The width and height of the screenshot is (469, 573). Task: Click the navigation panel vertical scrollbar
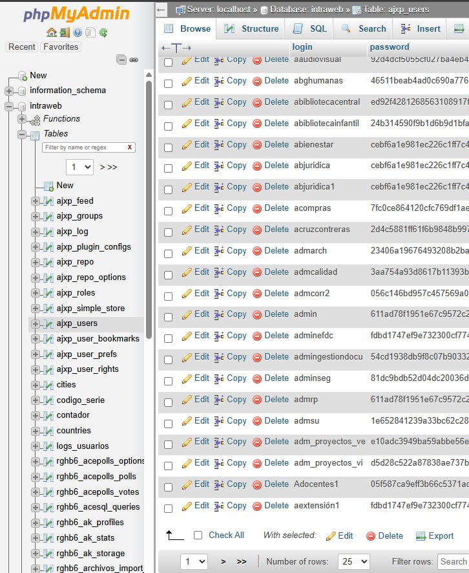tap(149, 210)
